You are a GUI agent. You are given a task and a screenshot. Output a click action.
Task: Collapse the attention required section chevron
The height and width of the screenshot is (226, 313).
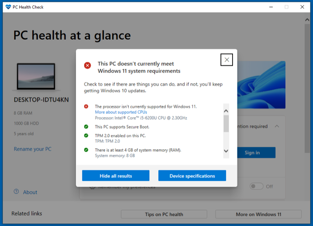pyautogui.click(x=277, y=126)
